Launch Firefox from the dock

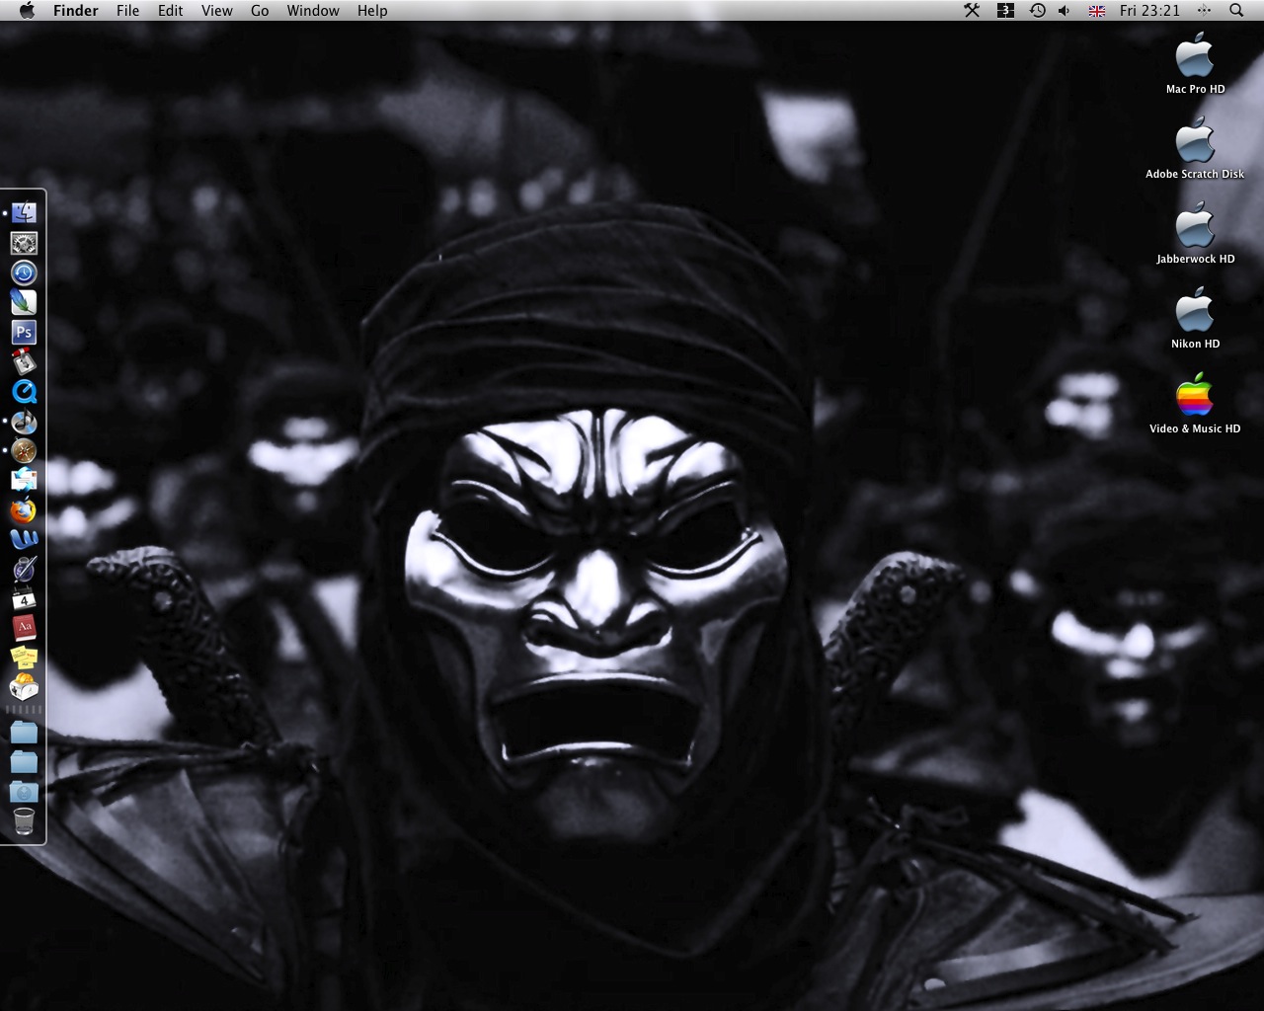click(24, 510)
